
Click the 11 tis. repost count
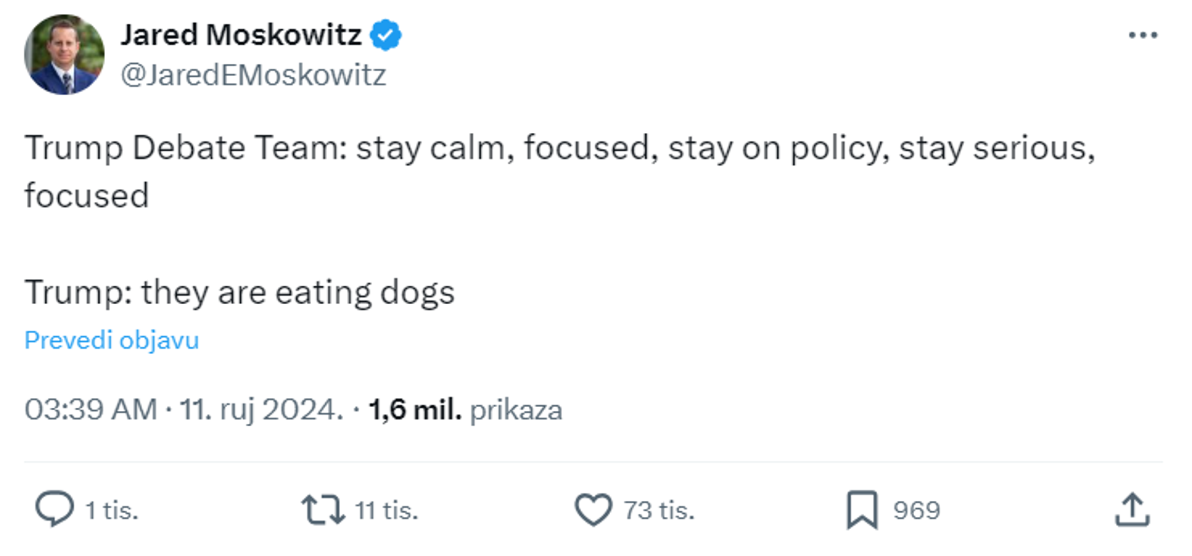point(387,510)
